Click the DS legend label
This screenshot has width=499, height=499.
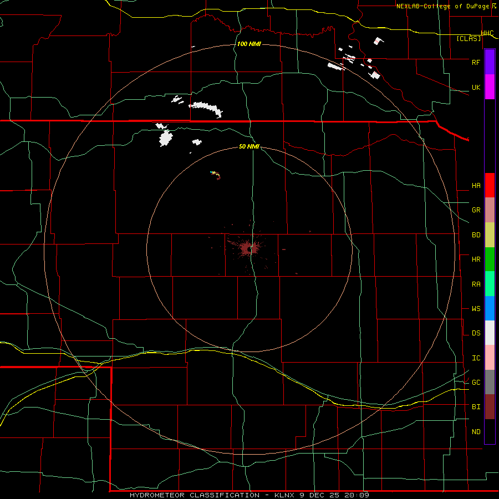click(x=476, y=333)
